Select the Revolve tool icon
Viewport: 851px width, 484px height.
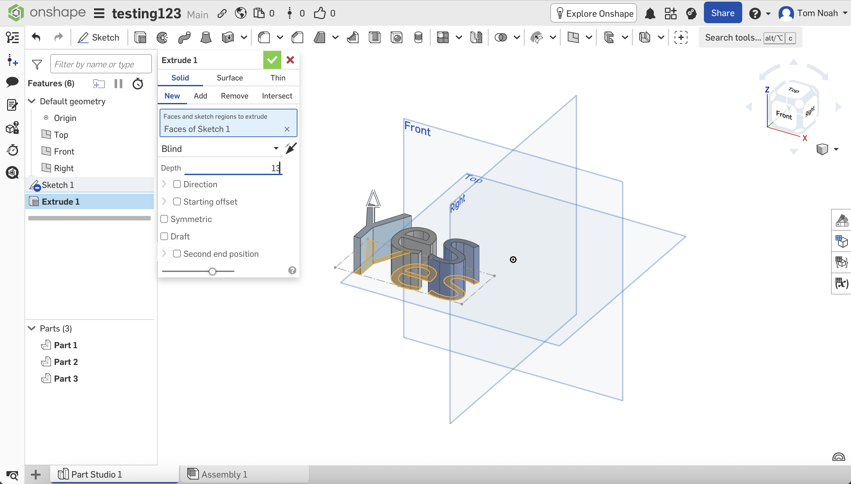click(x=162, y=37)
